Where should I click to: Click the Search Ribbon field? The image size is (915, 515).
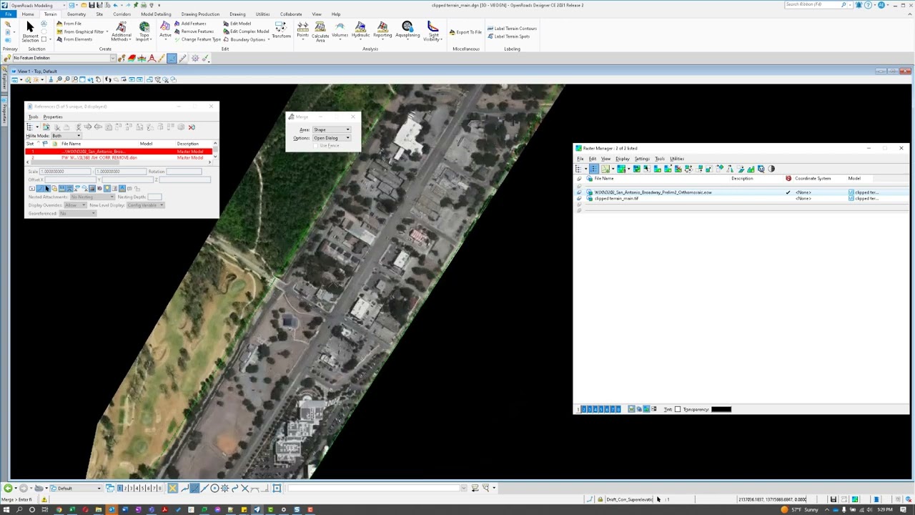point(813,5)
